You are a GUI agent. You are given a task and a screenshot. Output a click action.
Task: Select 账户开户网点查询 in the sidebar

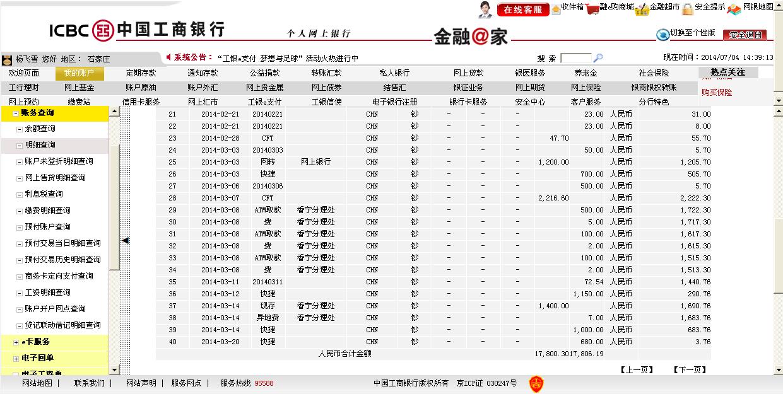coord(56,309)
